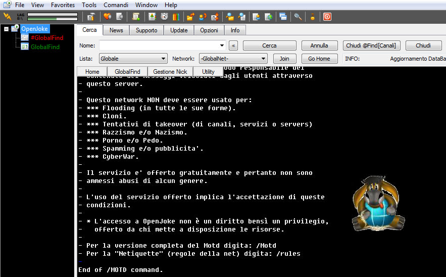Click the wrench tool icon
446x277 pixels.
[298, 17]
